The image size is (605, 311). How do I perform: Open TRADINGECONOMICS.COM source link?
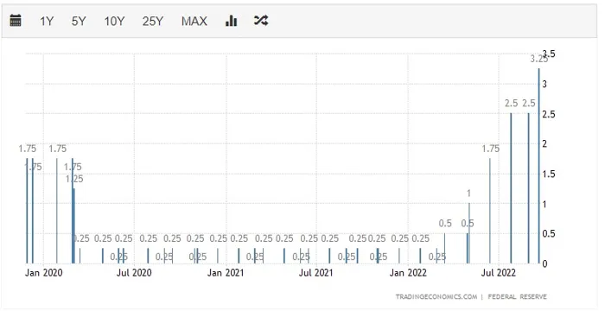pyautogui.click(x=436, y=296)
